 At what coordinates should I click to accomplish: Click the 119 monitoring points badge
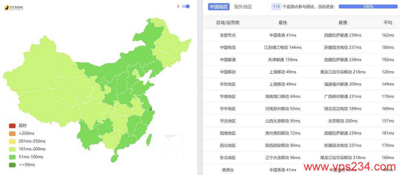point(276,7)
